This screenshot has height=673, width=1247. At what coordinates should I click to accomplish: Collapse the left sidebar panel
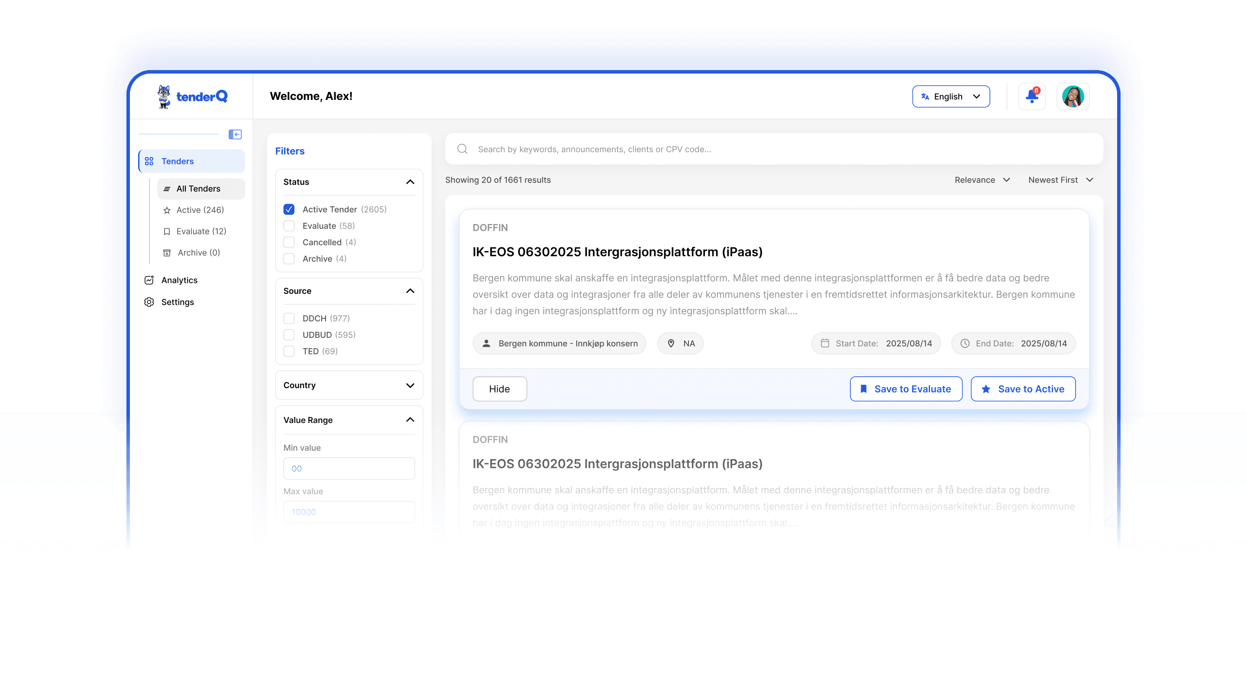point(235,134)
